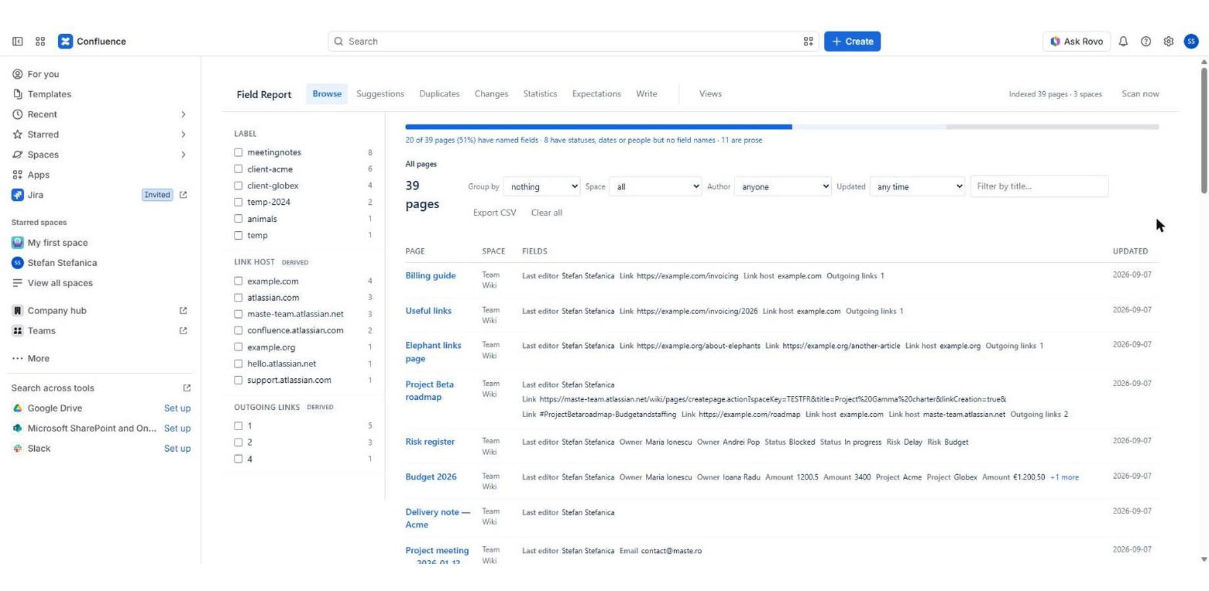Open Jira external link icon
This screenshot has width=1209, height=591.
(x=183, y=195)
